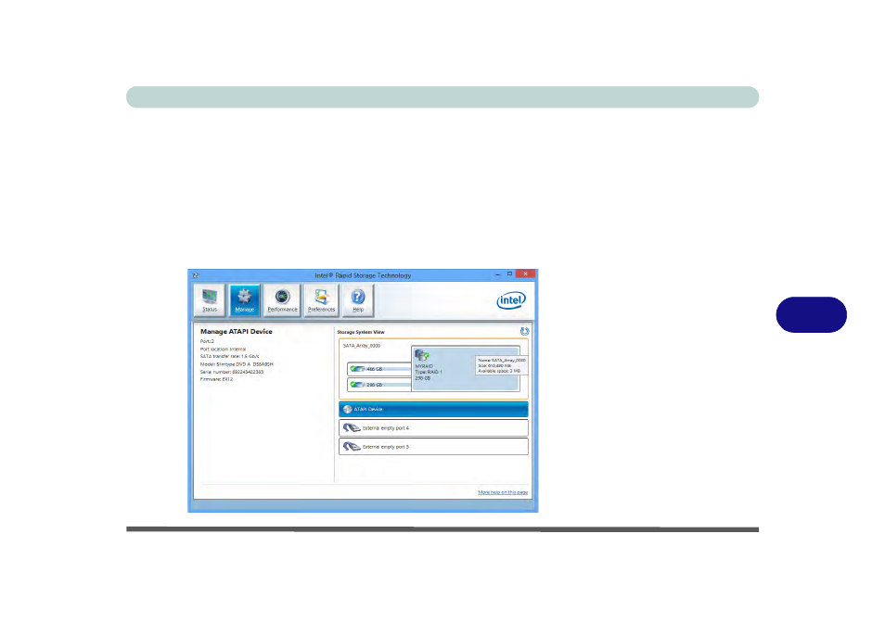The height and width of the screenshot is (623, 885).
Task: Click the application icon in title bar
Action: point(196,275)
